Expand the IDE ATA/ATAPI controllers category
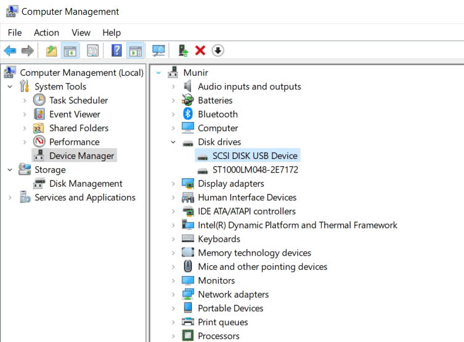The width and height of the screenshot is (464, 342). (x=173, y=211)
